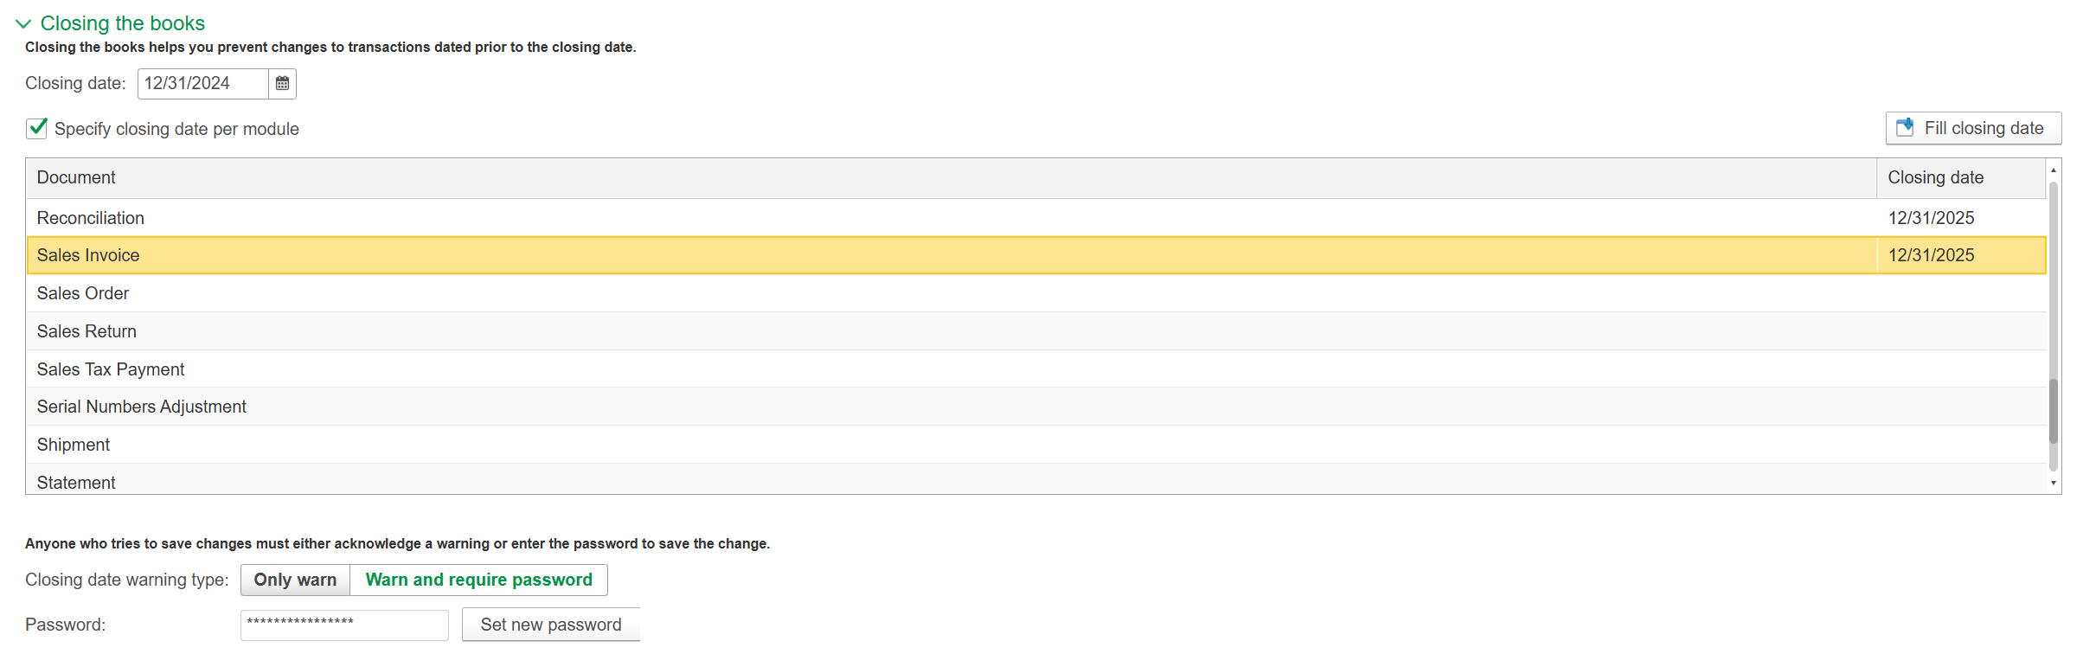The image size is (2083, 654).
Task: Click the document list scrollbar thumb
Action: coord(2053,411)
